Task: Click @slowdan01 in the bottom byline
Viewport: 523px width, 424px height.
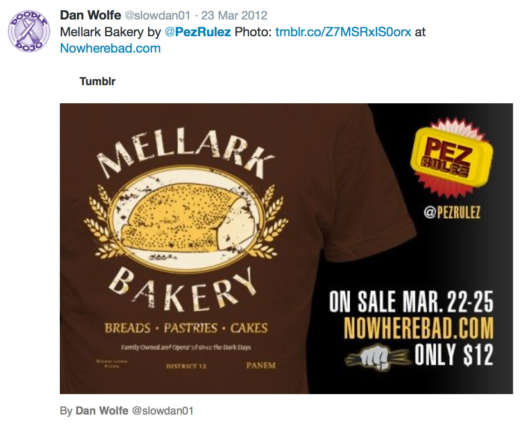Action: [x=163, y=411]
